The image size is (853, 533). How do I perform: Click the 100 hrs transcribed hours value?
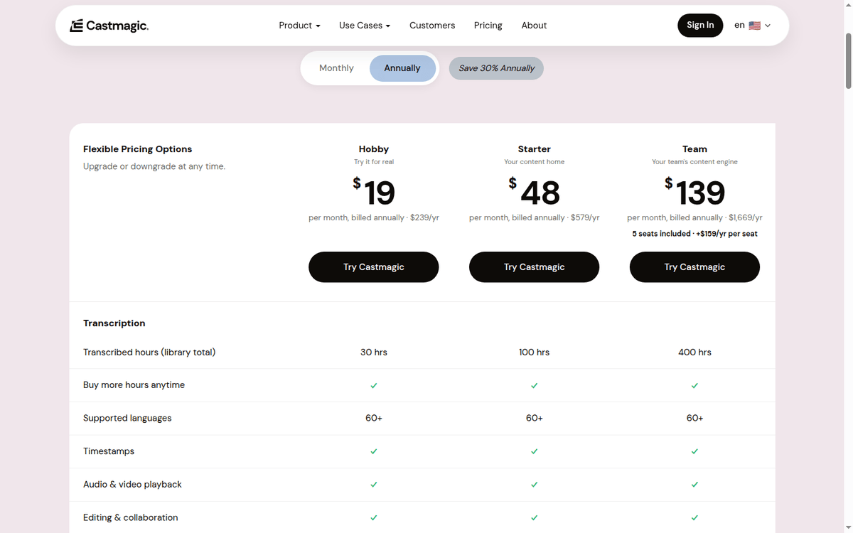535,352
